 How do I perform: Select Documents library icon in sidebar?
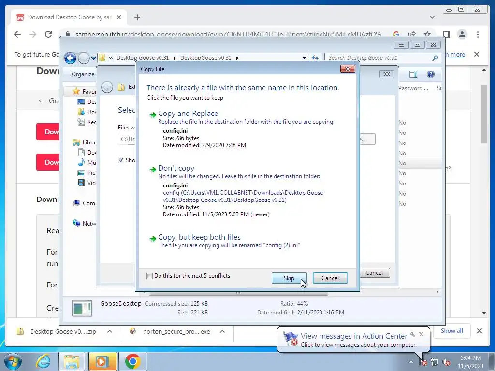coord(81,152)
